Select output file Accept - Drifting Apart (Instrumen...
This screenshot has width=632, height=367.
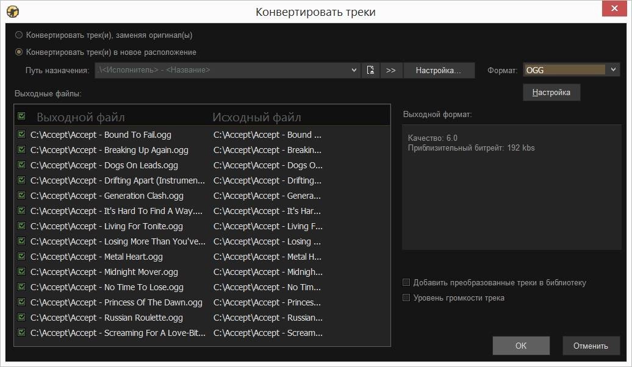pos(118,180)
